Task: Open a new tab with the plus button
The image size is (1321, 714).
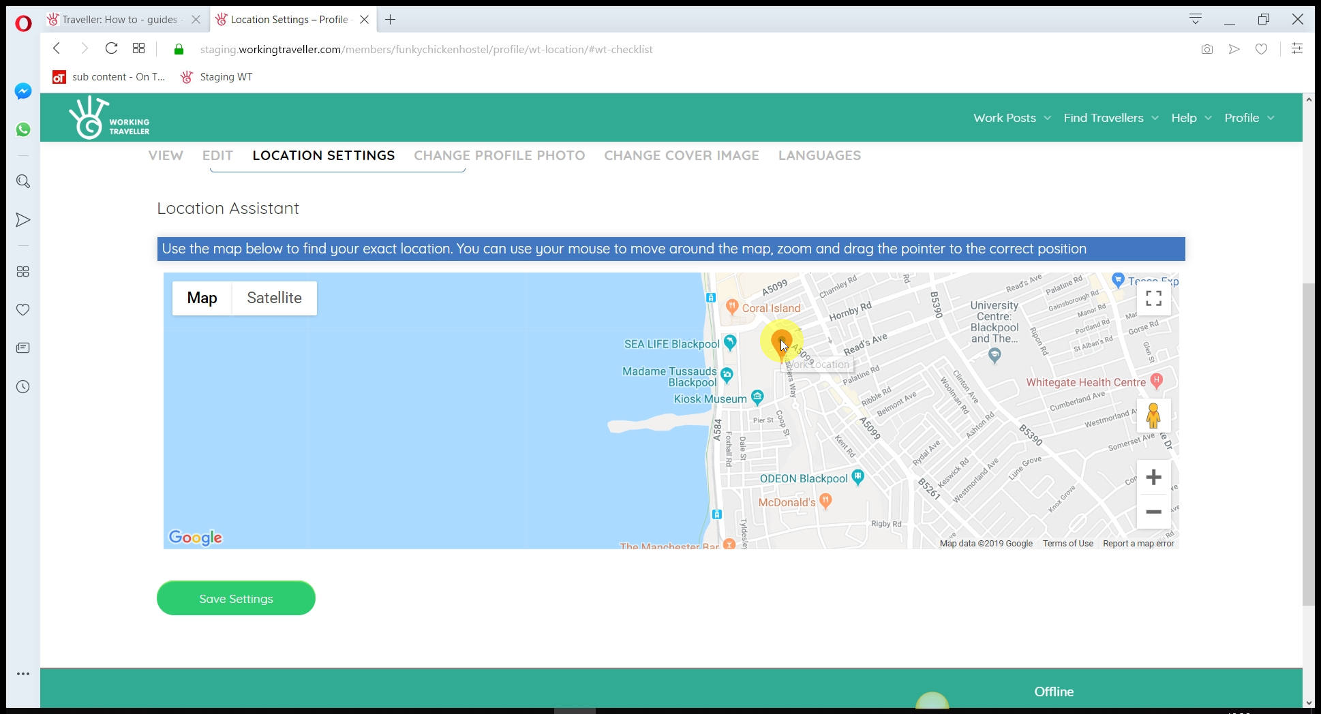Action: pos(390,20)
